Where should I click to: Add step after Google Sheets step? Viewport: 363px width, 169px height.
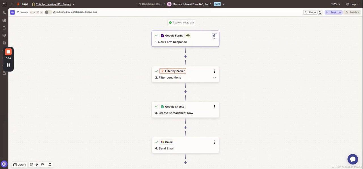(185, 127)
